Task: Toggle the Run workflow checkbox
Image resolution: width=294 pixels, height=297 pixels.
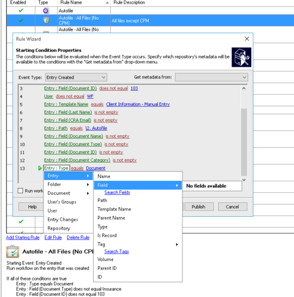Action: pos(20,190)
